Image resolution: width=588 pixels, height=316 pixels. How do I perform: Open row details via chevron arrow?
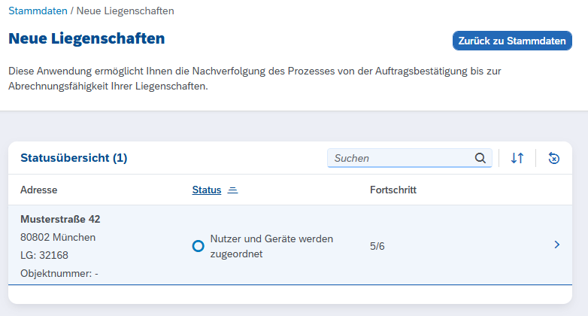pos(557,245)
